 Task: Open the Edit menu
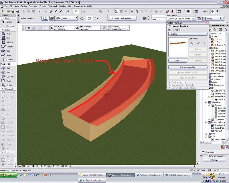11,6
